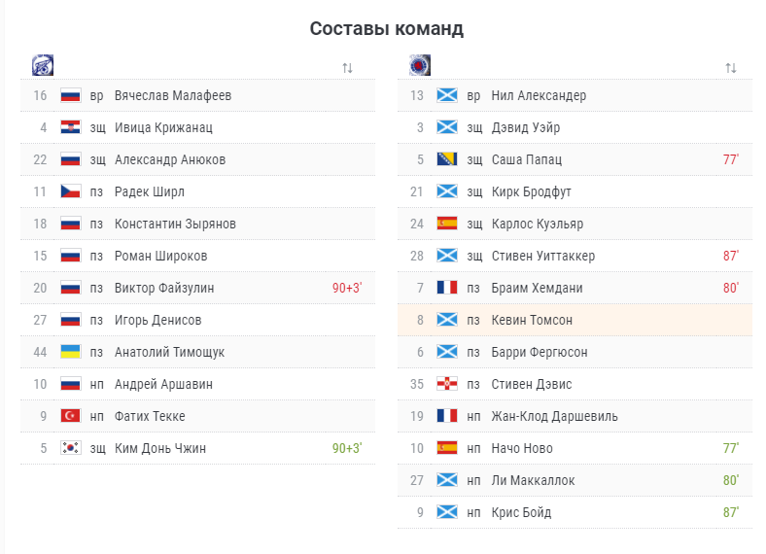The width and height of the screenshot is (766, 554).
Task: Click Крис Бойд's green 87' substitution time
Action: [731, 512]
